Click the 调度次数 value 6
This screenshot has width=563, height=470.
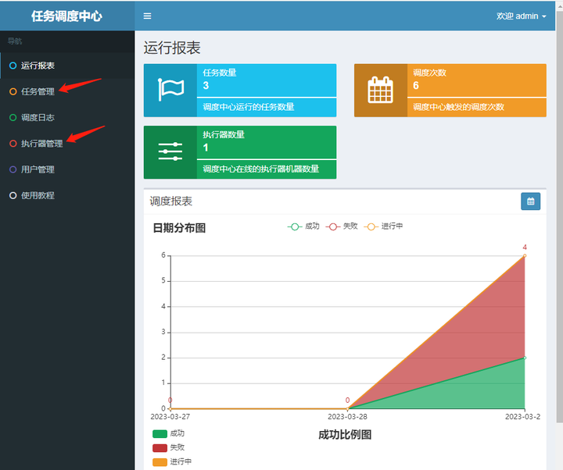click(416, 86)
